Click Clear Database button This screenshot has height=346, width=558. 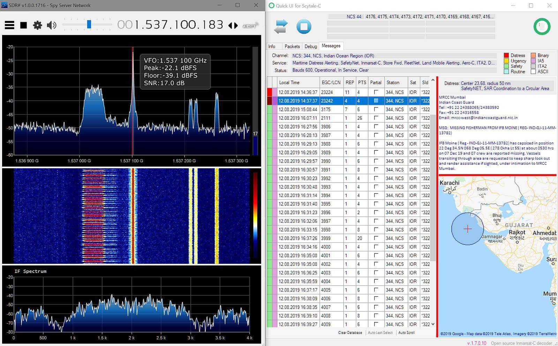[x=350, y=333]
